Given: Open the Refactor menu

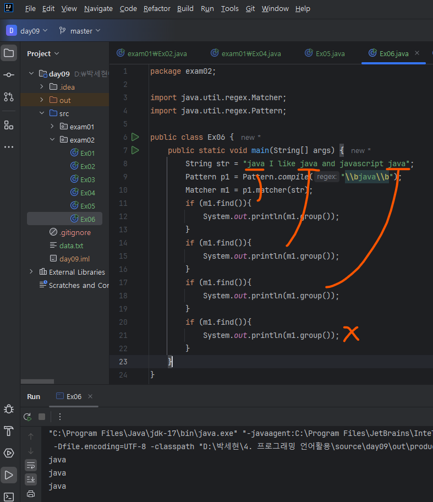Looking at the screenshot, I should (x=157, y=9).
